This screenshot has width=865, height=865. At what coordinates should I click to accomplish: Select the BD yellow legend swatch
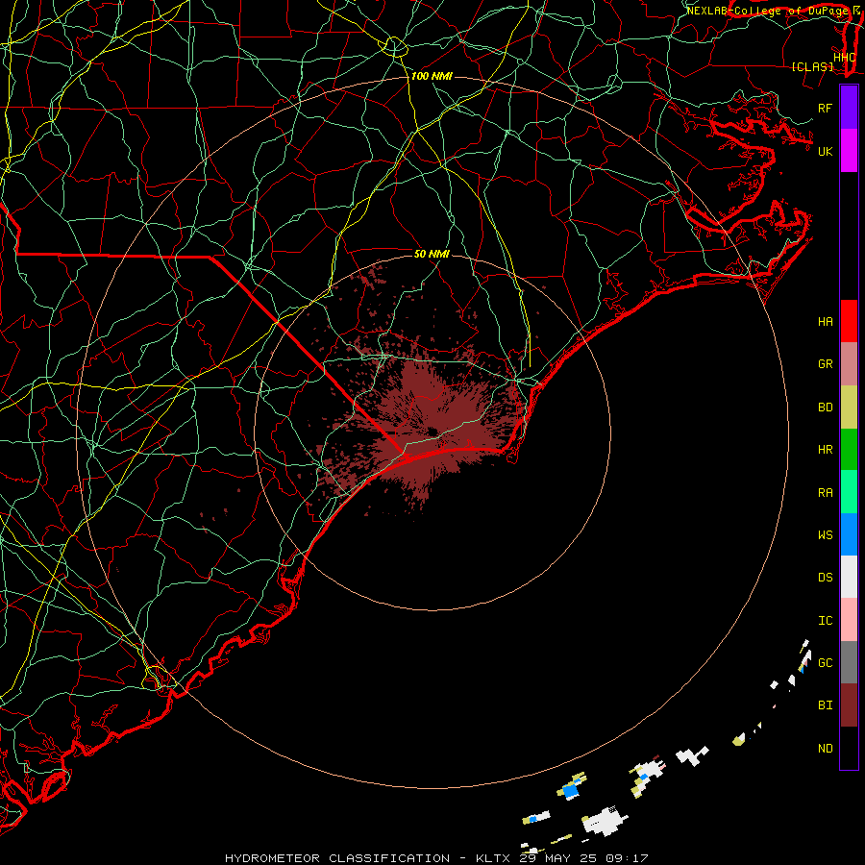point(849,408)
